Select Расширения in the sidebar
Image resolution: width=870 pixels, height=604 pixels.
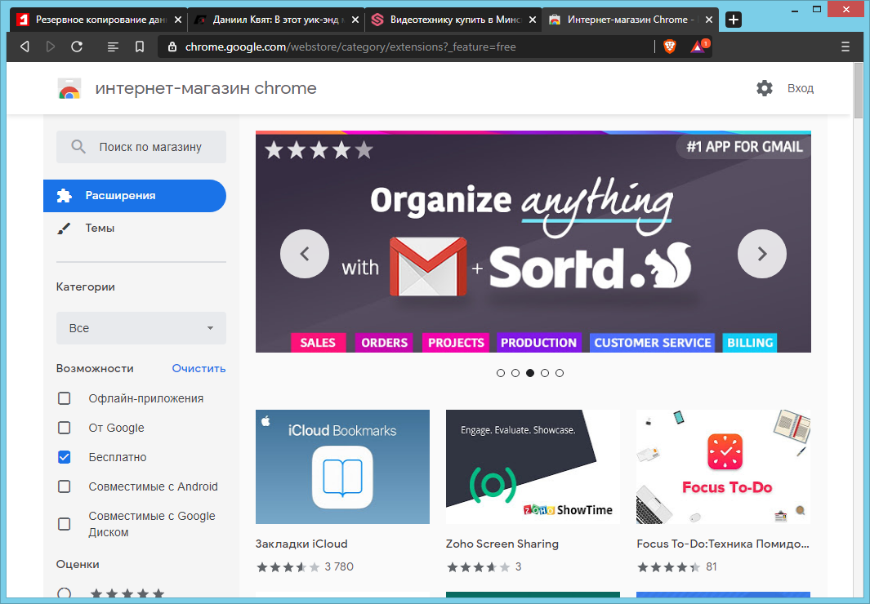135,196
